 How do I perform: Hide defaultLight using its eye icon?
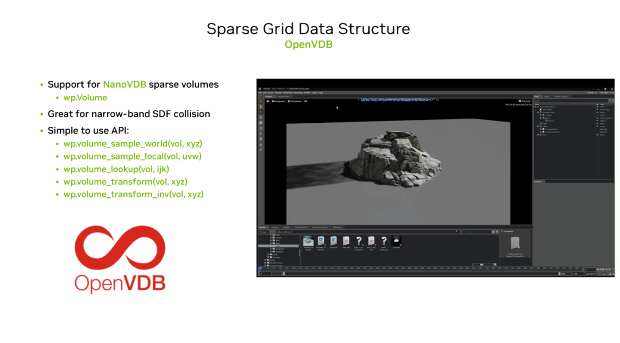(598, 110)
